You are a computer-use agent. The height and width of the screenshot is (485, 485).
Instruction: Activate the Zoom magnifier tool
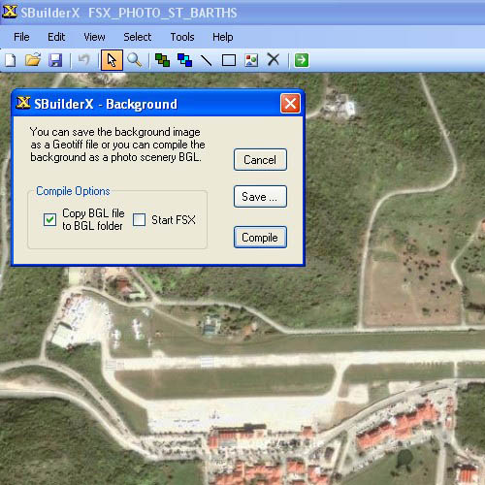tap(134, 60)
